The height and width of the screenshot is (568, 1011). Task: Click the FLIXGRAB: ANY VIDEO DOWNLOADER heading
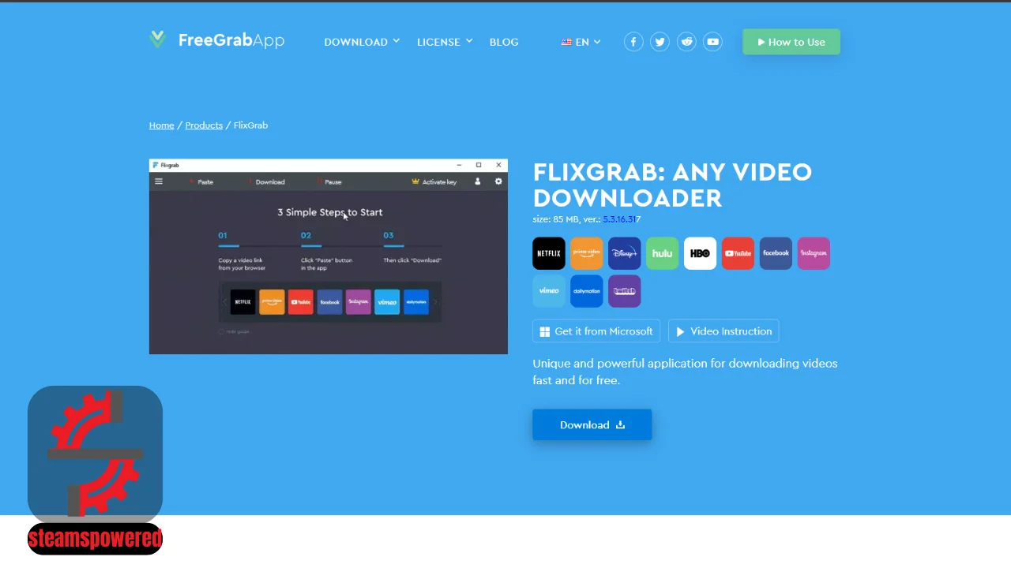coord(673,185)
